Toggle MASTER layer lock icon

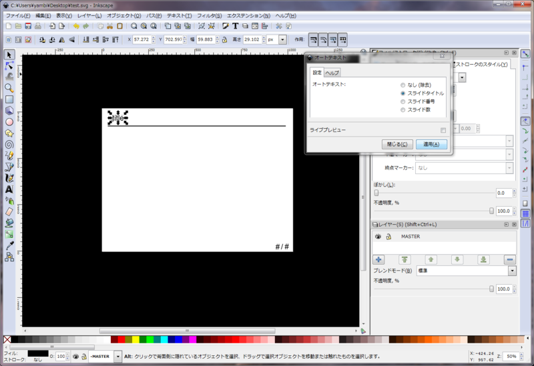[388, 237]
